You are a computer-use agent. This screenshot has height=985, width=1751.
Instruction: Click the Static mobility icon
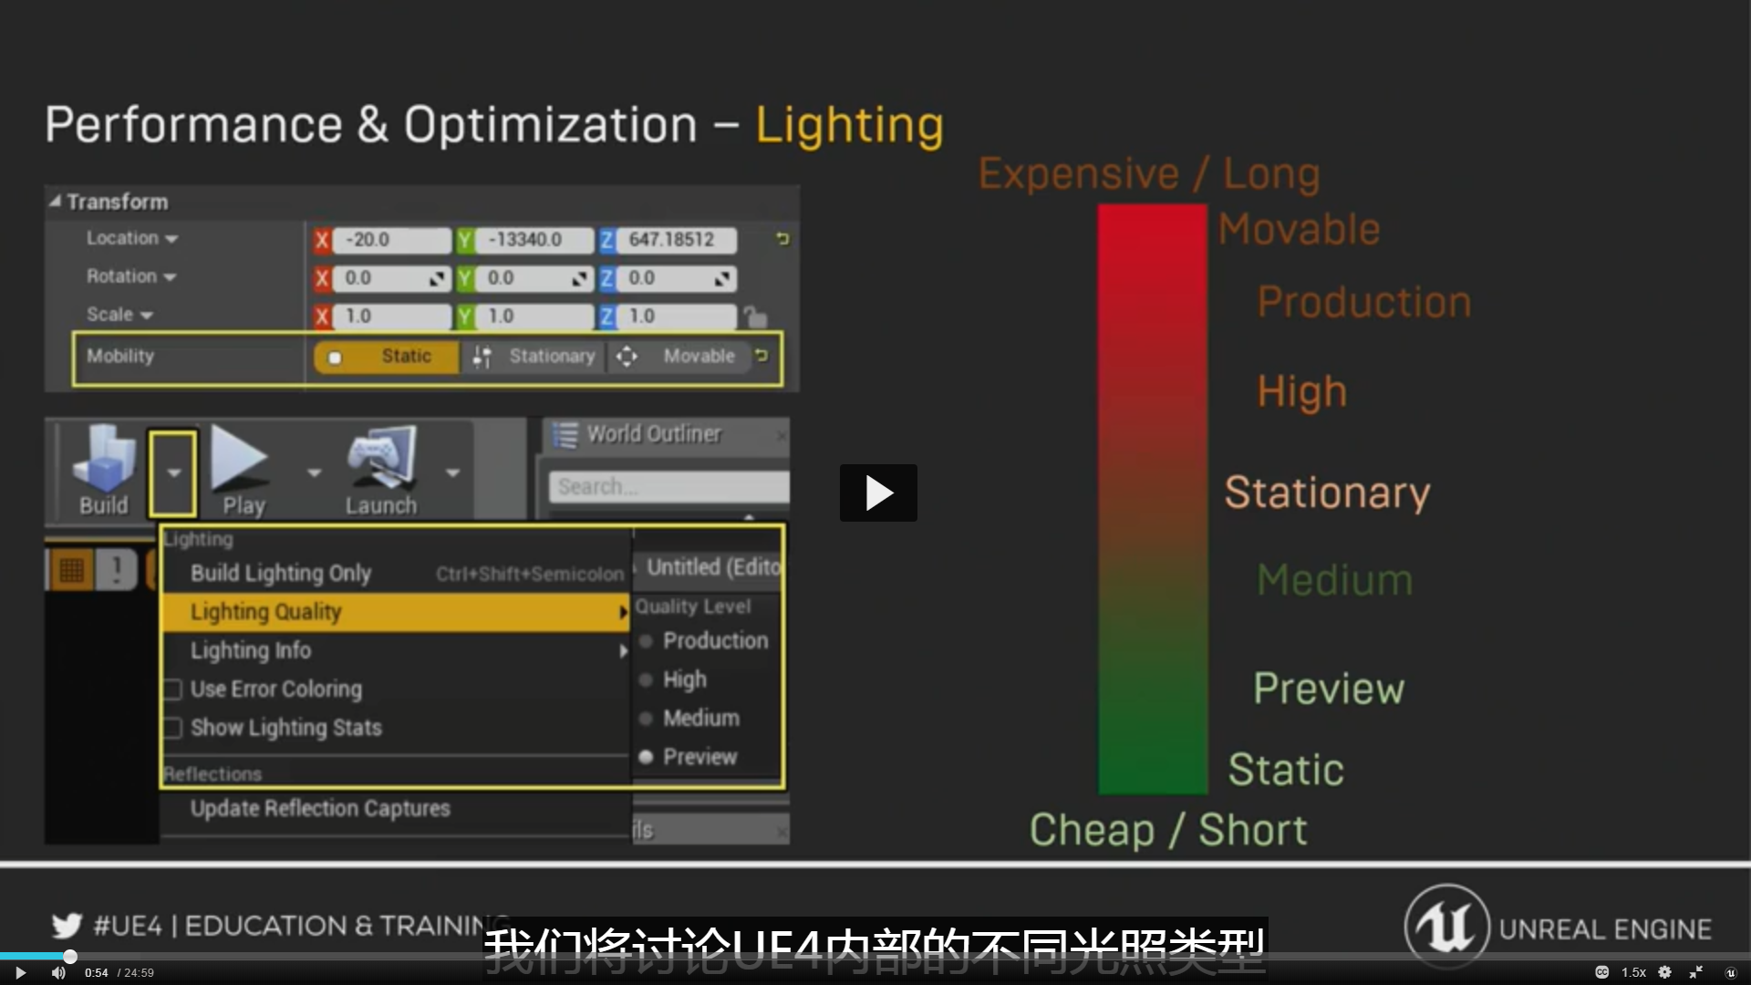[336, 358]
